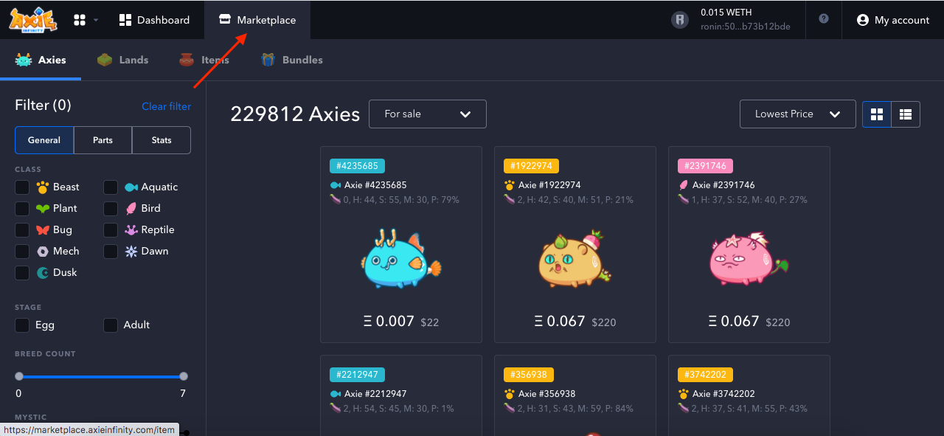This screenshot has width=944, height=436.
Task: Open the For sale dropdown
Action: point(428,114)
